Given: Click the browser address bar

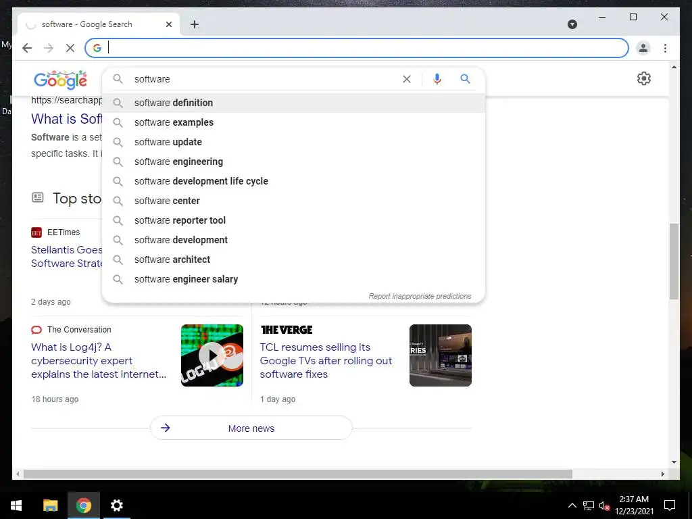Looking at the screenshot, I should [357, 48].
